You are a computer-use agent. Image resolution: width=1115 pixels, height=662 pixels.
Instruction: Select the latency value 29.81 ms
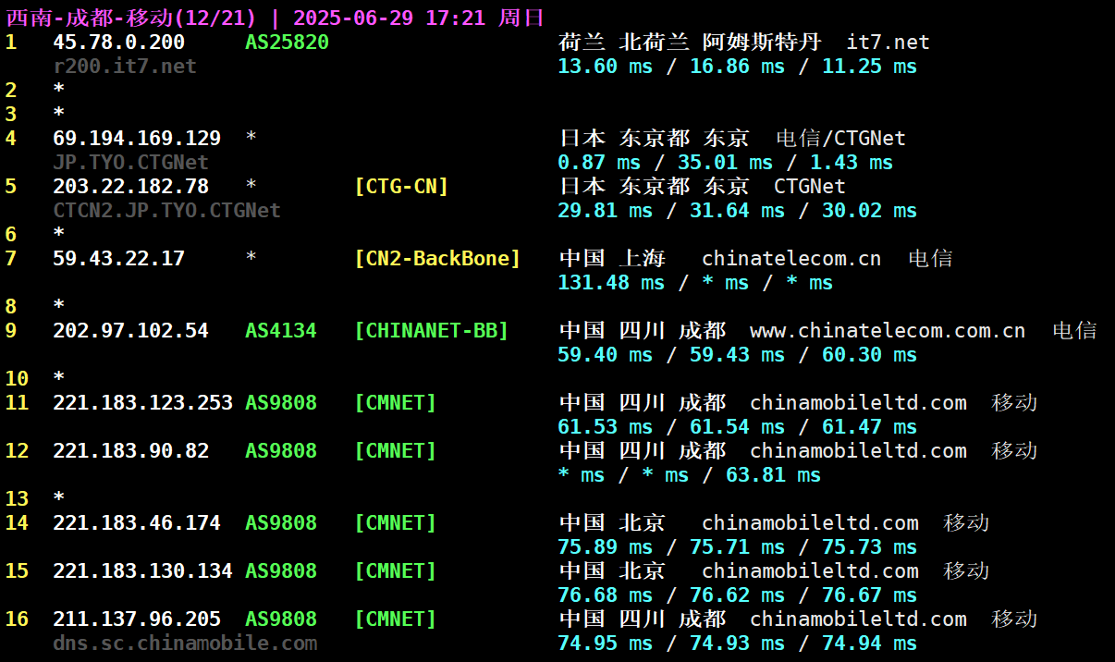606,211
